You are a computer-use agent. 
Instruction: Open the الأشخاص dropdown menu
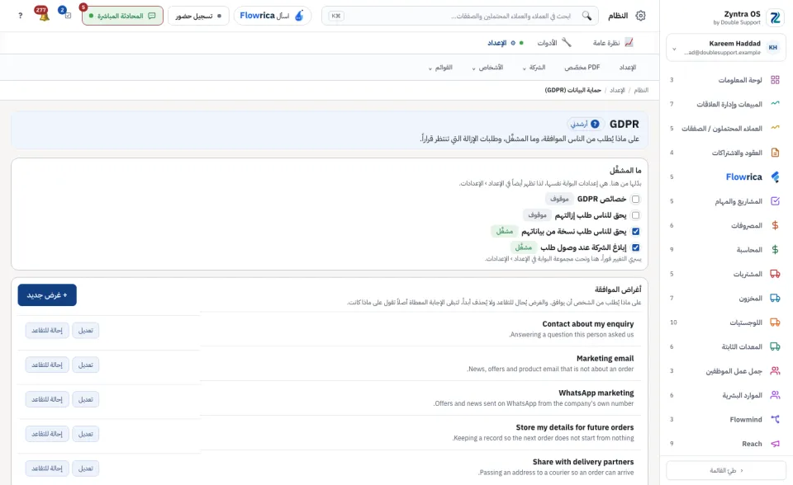[487, 67]
